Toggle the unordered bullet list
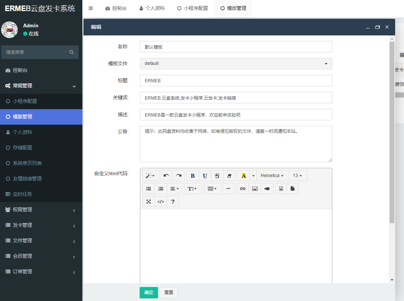Image resolution: width=404 pixels, height=301 pixels. [x=148, y=188]
